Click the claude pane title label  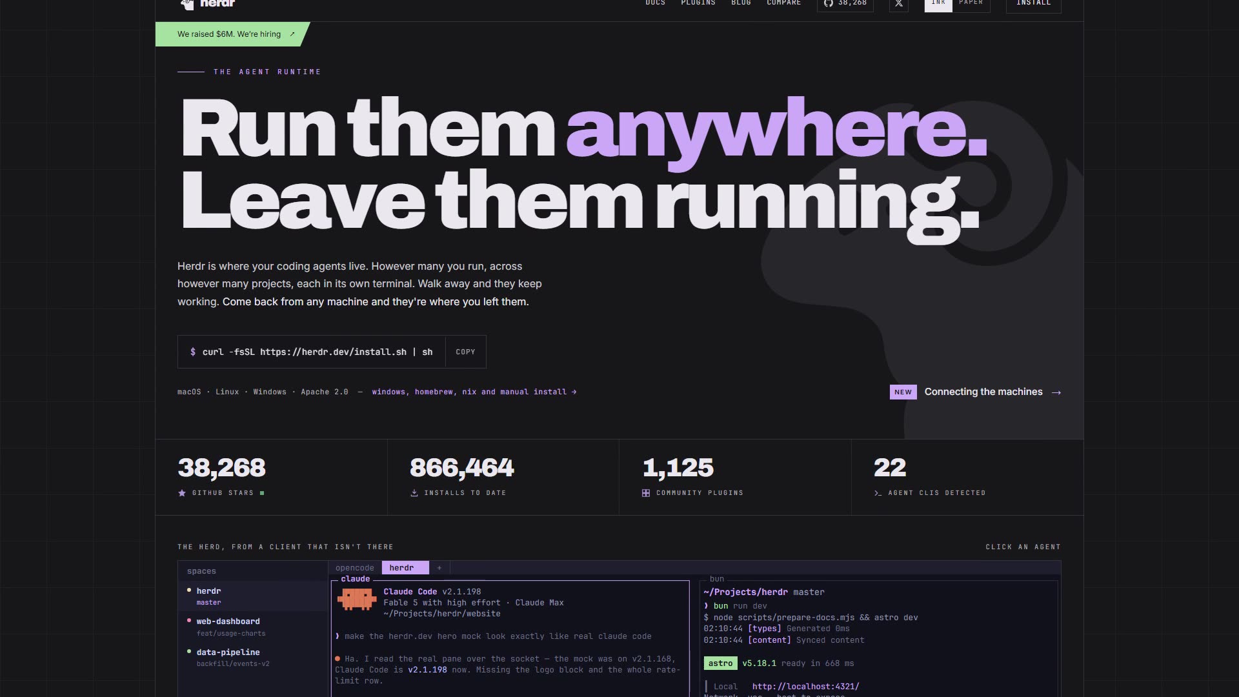click(355, 579)
